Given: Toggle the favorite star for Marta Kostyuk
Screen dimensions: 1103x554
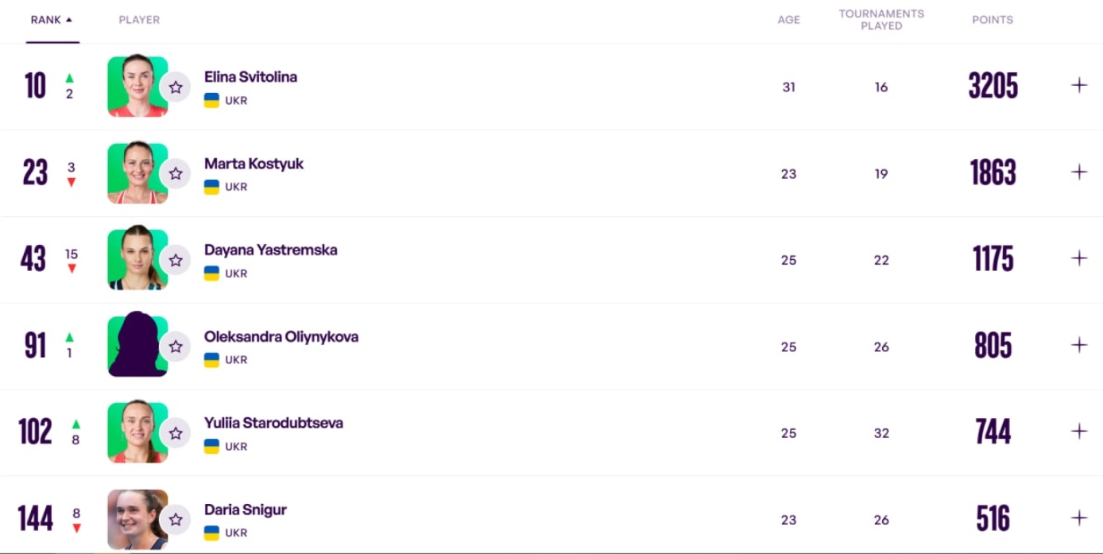Looking at the screenshot, I should [176, 174].
